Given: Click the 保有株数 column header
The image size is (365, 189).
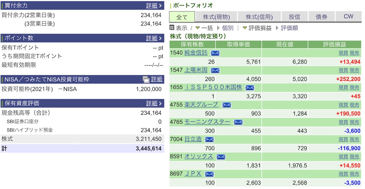Looking at the screenshot, I should pos(192,44).
